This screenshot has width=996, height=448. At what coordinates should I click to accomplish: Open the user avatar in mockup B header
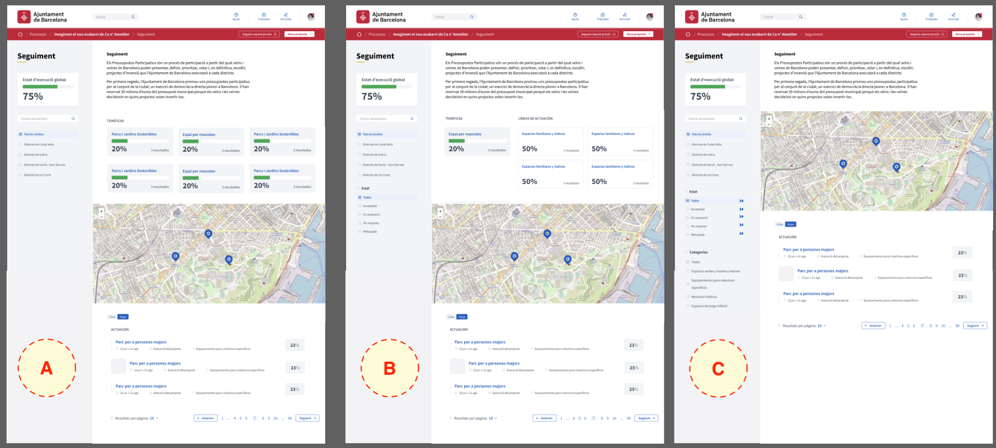pos(649,17)
